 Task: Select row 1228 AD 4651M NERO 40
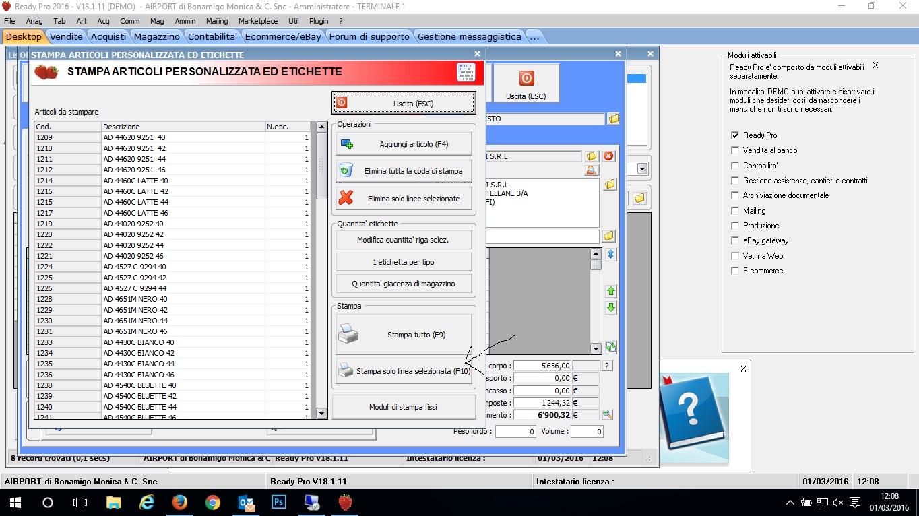pyautogui.click(x=172, y=299)
